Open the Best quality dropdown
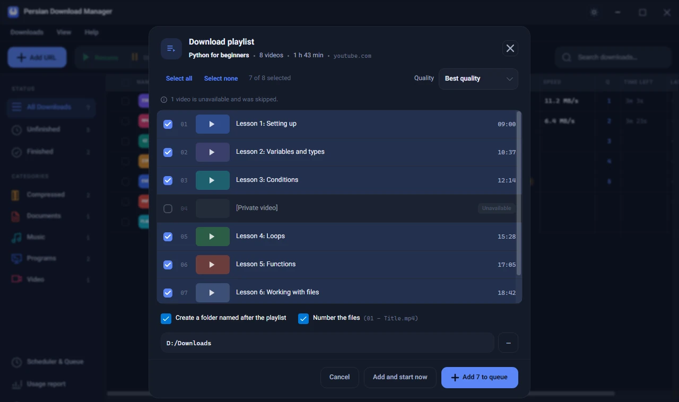 point(478,79)
